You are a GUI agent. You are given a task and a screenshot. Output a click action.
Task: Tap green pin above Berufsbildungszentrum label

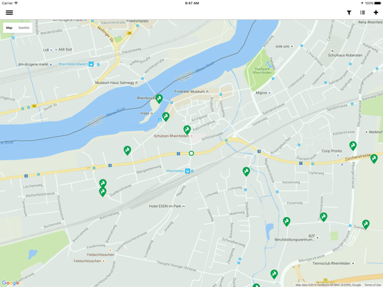point(287,222)
